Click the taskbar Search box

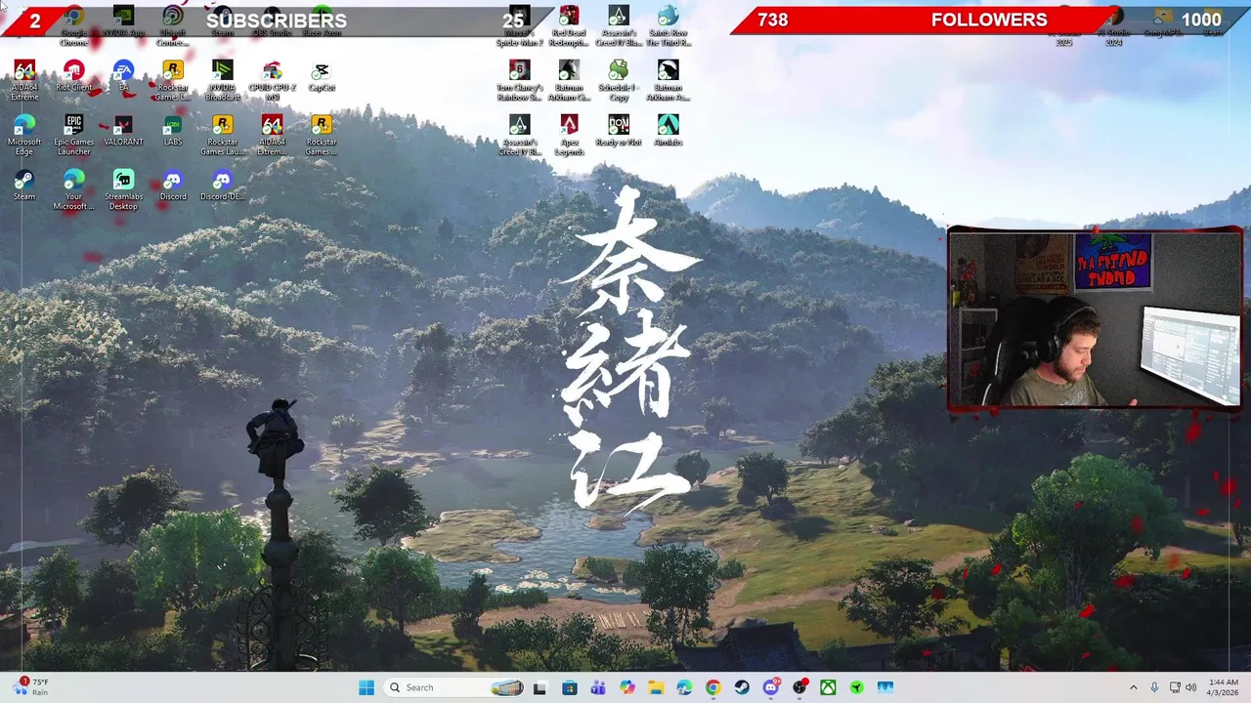455,687
